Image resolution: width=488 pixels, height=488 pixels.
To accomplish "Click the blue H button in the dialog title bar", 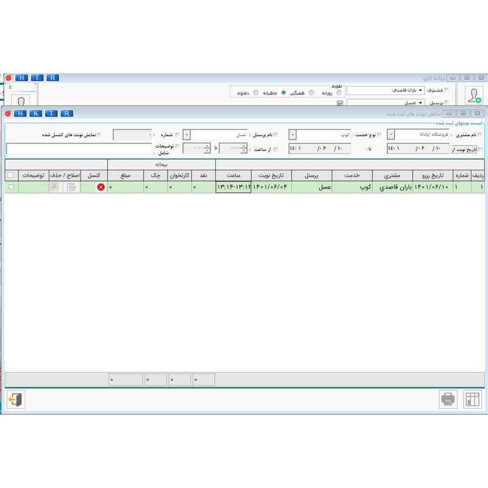I will tap(20, 113).
